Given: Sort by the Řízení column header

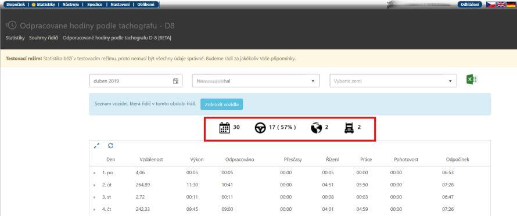Looking at the screenshot, I should (x=332, y=160).
